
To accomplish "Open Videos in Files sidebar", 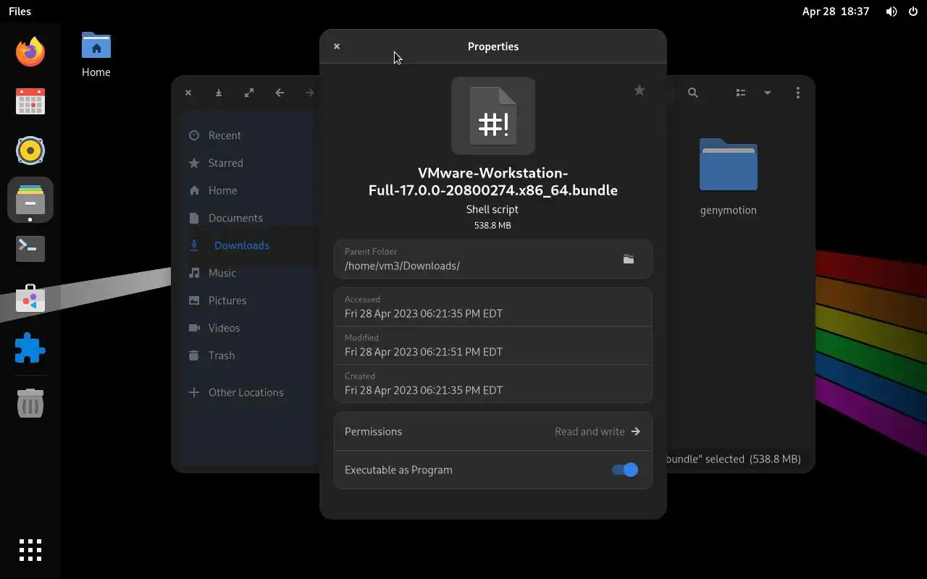I will pos(224,328).
